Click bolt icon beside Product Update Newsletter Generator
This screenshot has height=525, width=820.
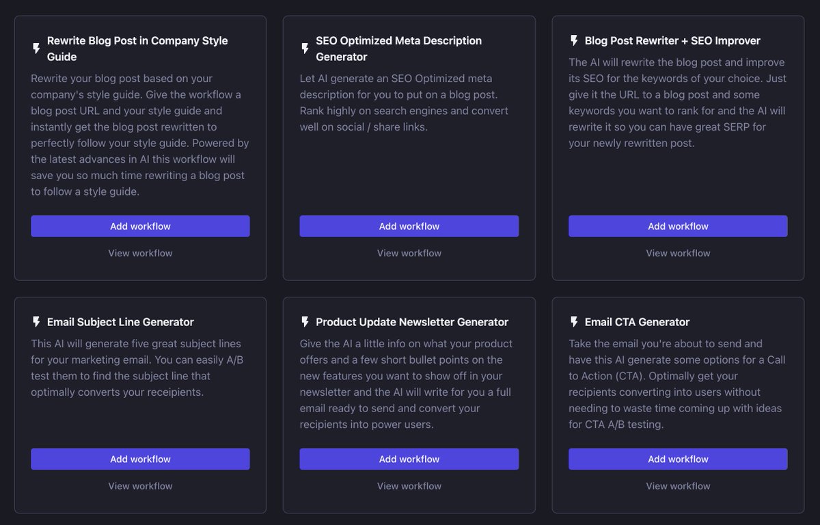(x=305, y=322)
